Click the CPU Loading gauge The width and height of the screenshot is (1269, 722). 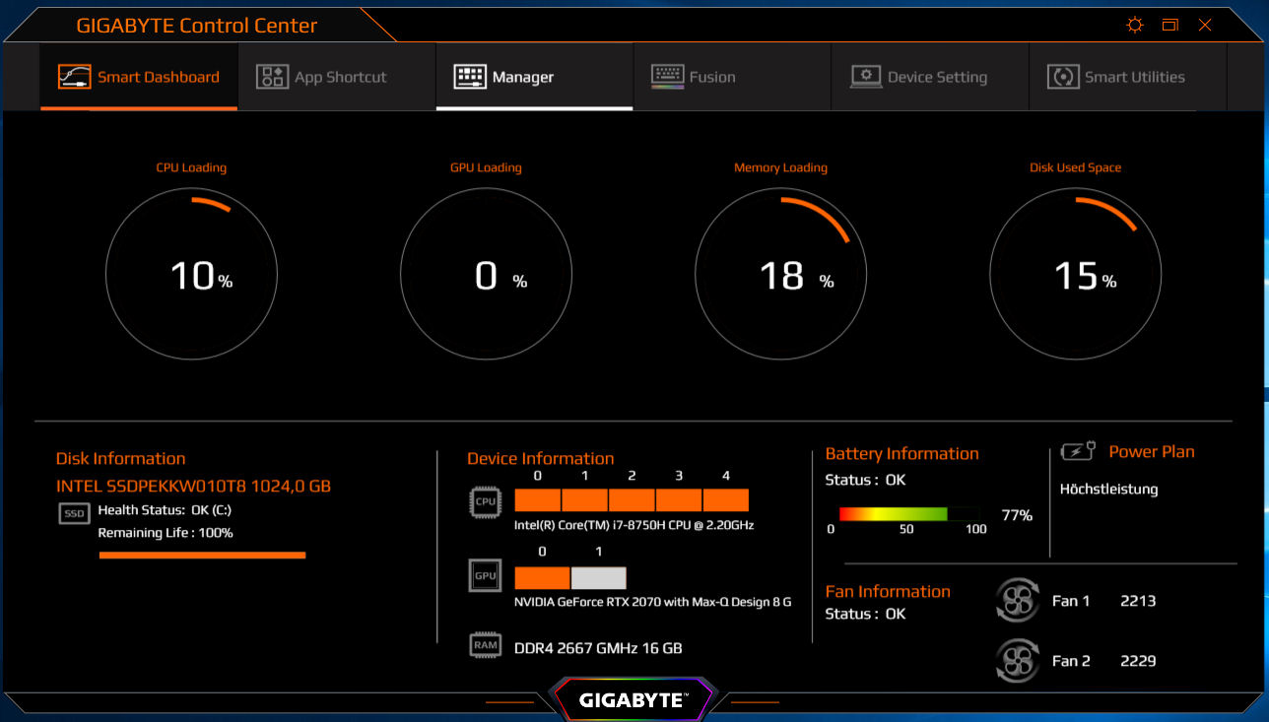coord(191,275)
